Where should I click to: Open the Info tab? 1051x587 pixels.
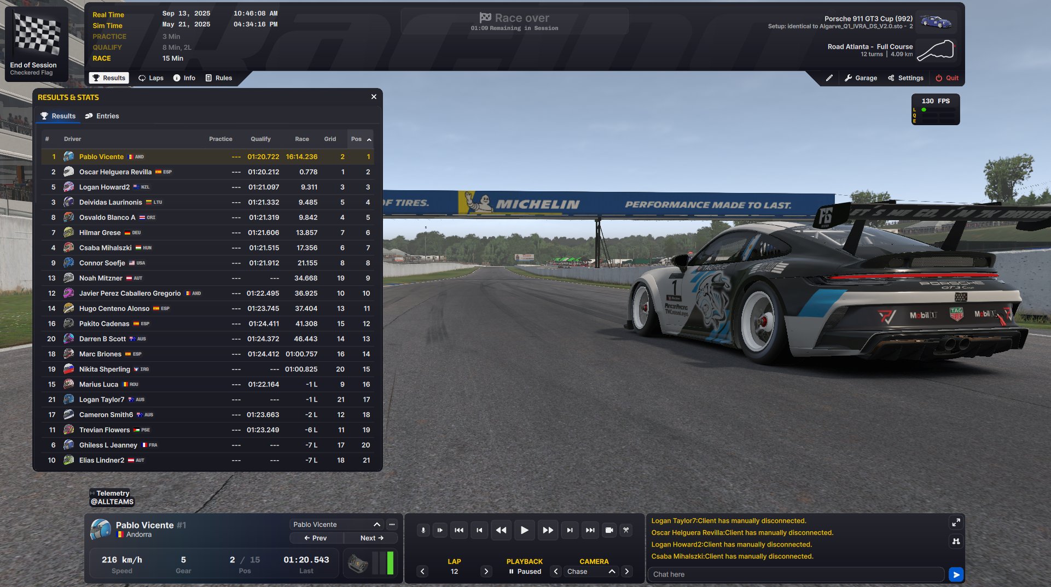point(184,78)
